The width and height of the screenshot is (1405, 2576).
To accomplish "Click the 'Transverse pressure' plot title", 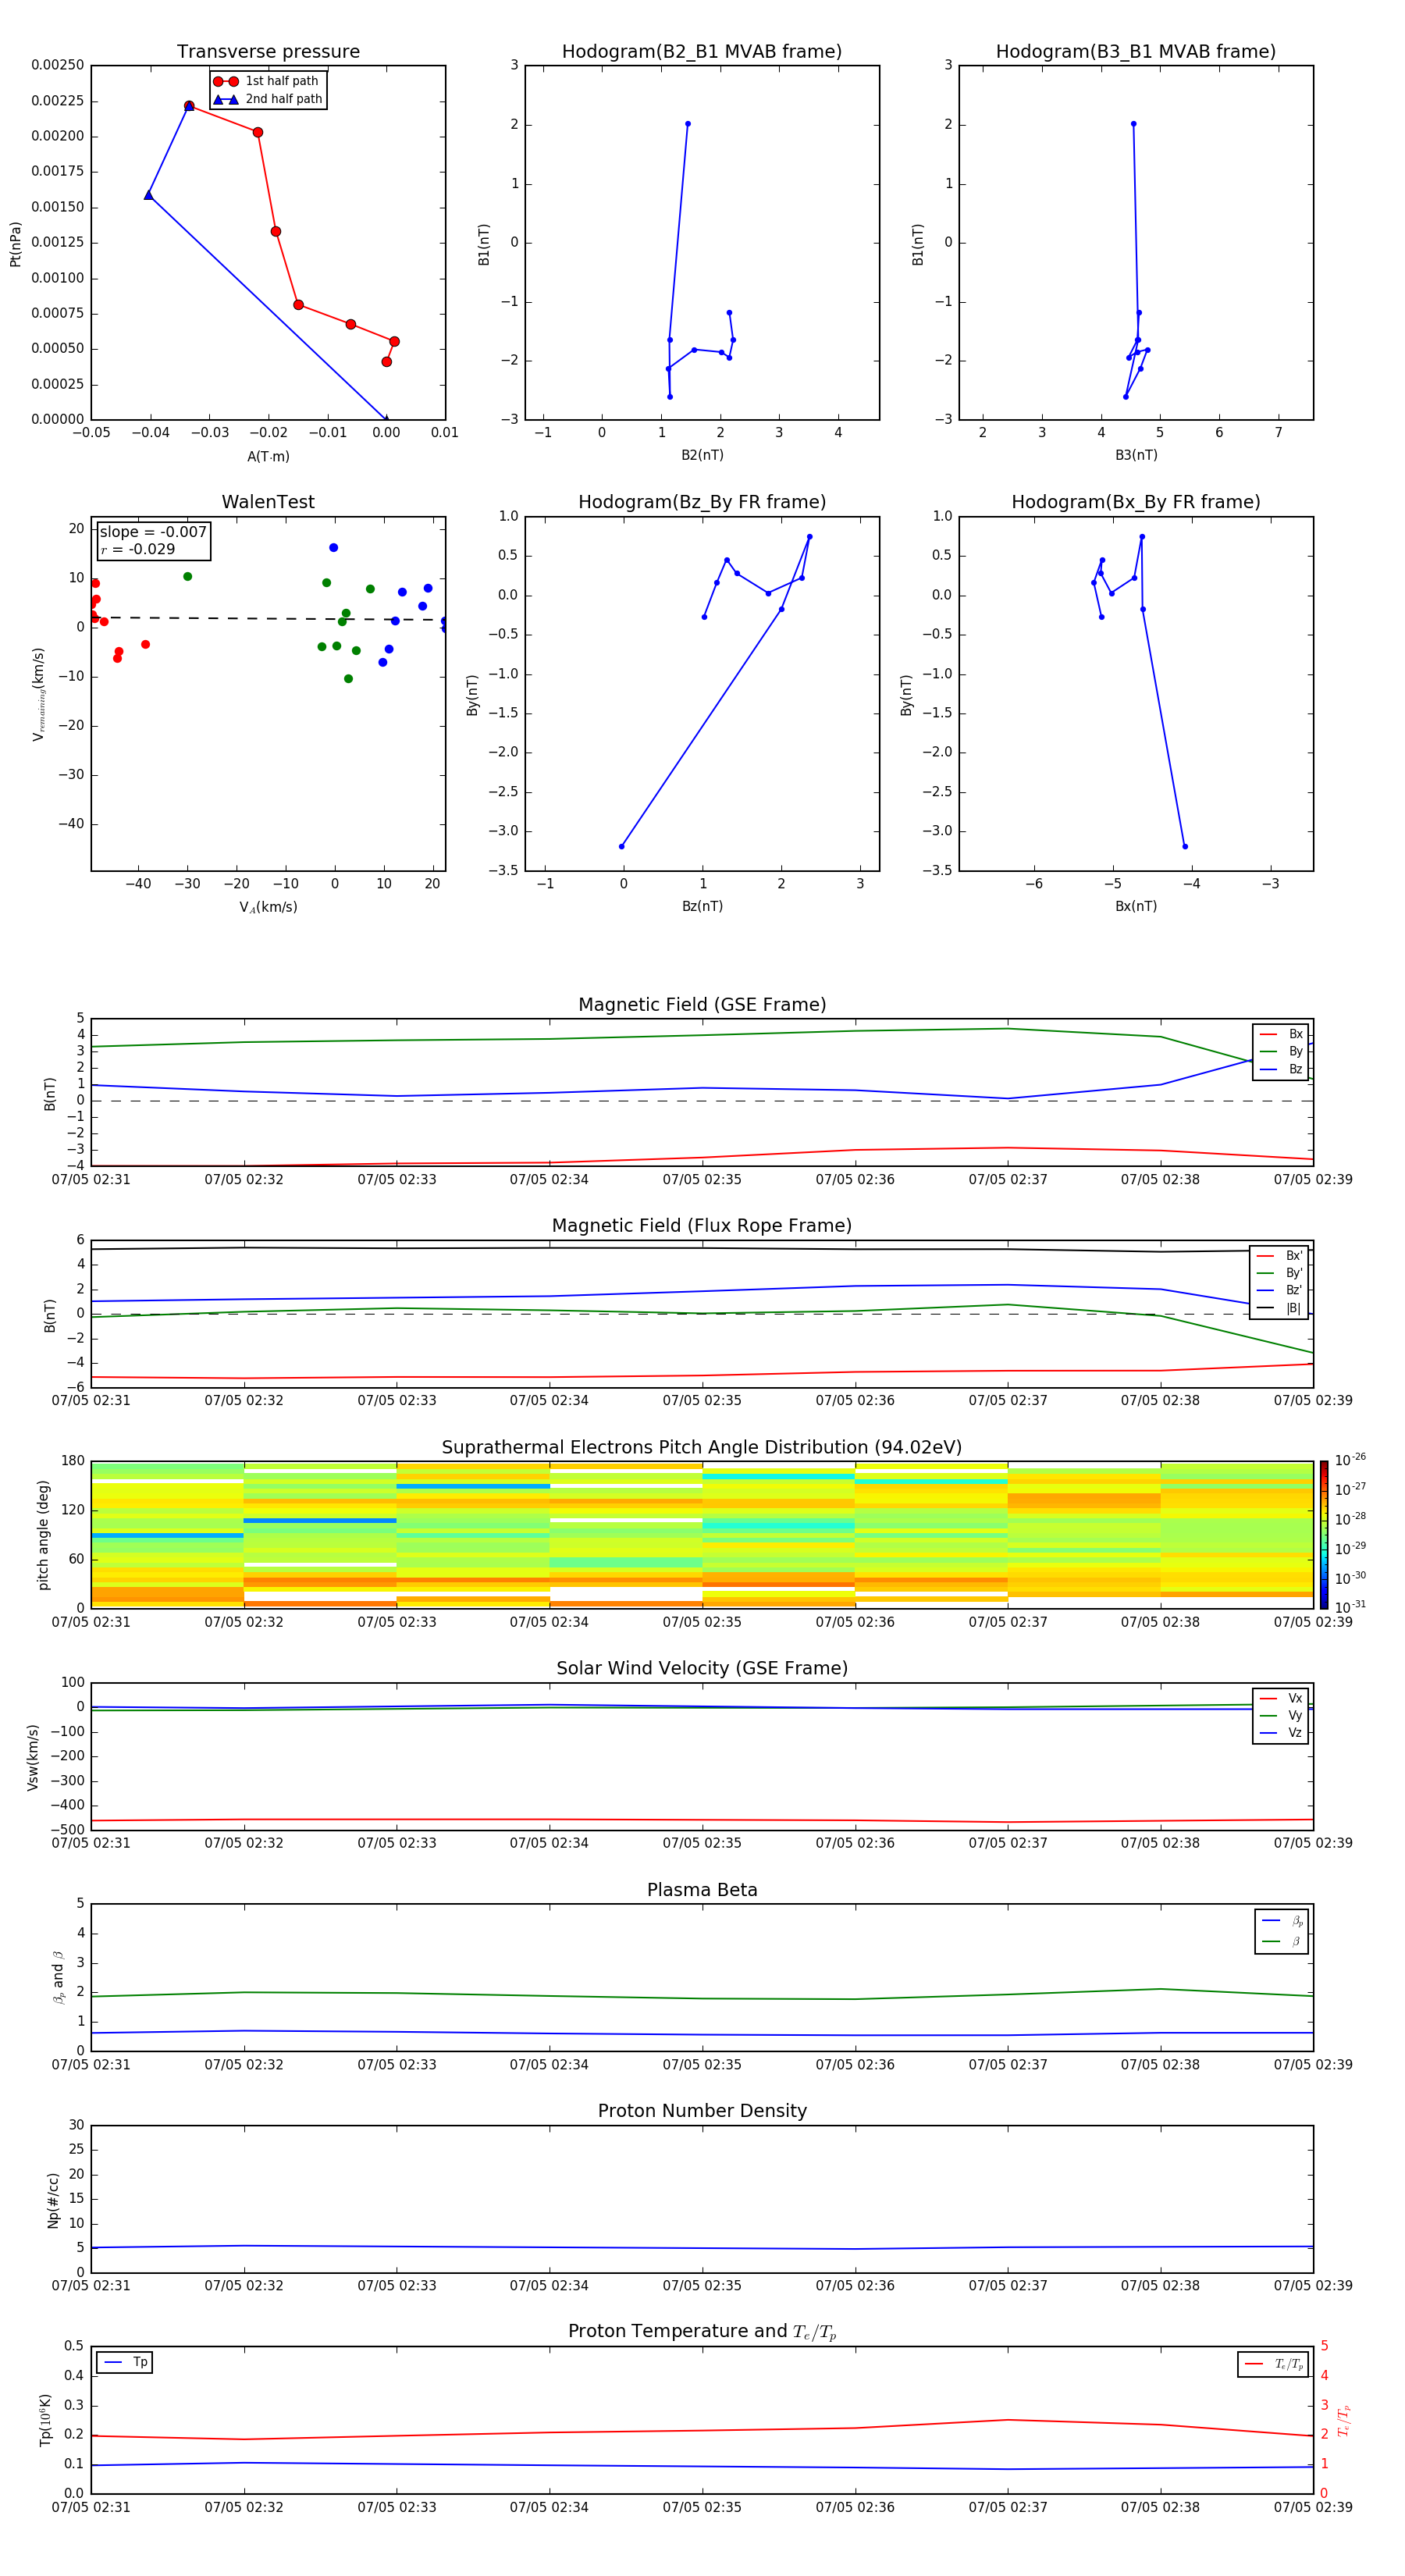I will click(x=268, y=52).
